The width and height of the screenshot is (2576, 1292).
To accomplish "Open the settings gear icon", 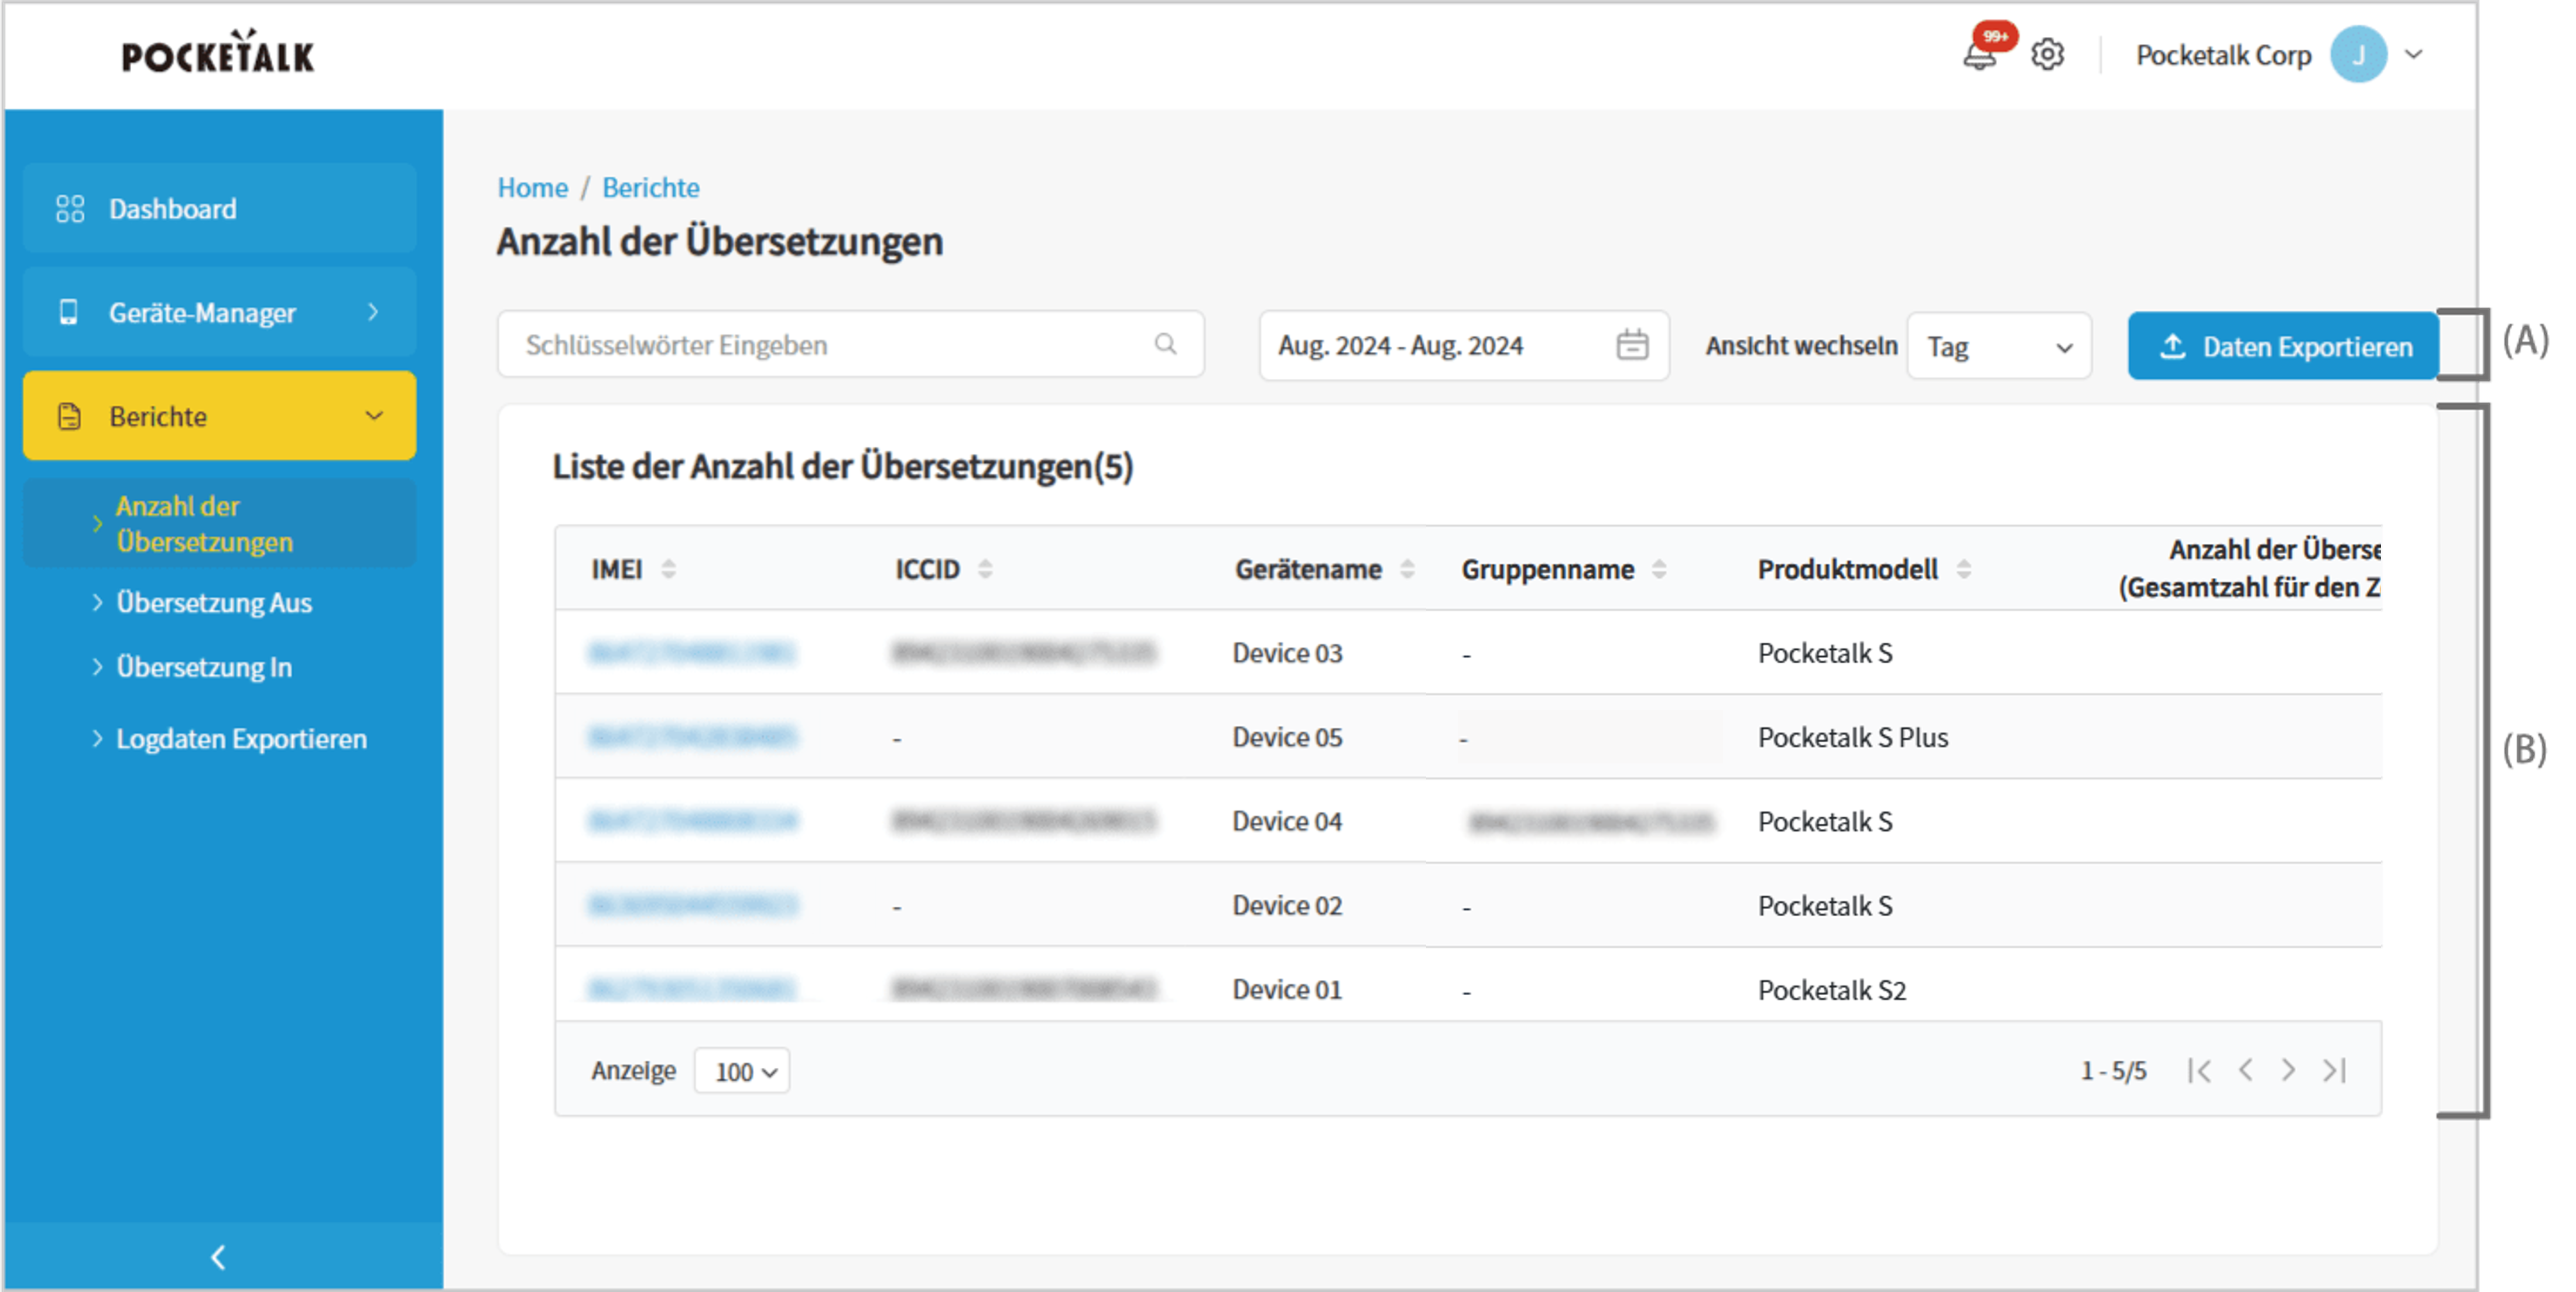I will point(2047,54).
